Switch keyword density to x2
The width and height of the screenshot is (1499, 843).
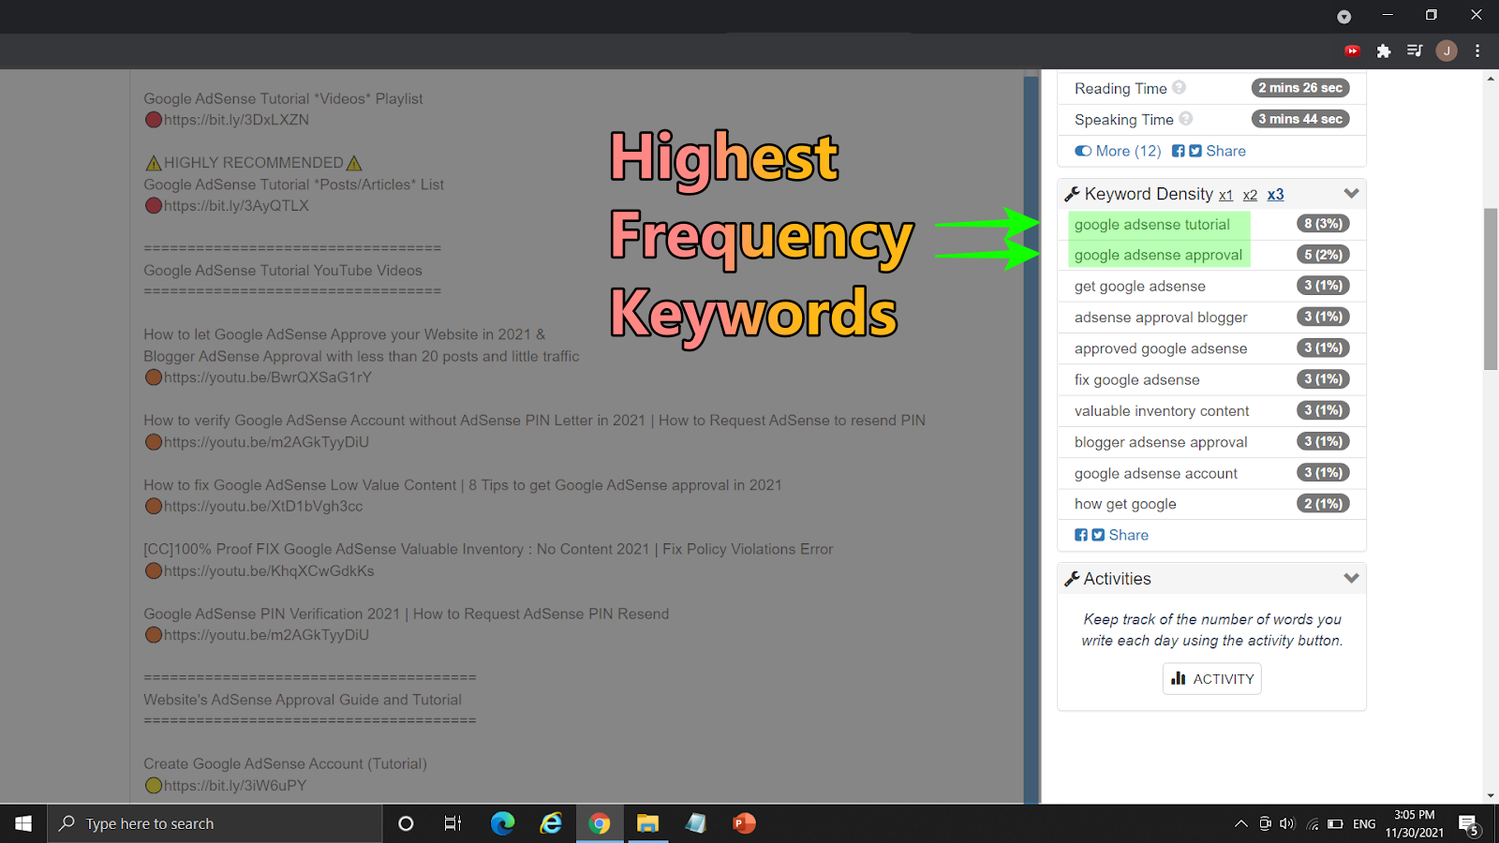(1250, 195)
